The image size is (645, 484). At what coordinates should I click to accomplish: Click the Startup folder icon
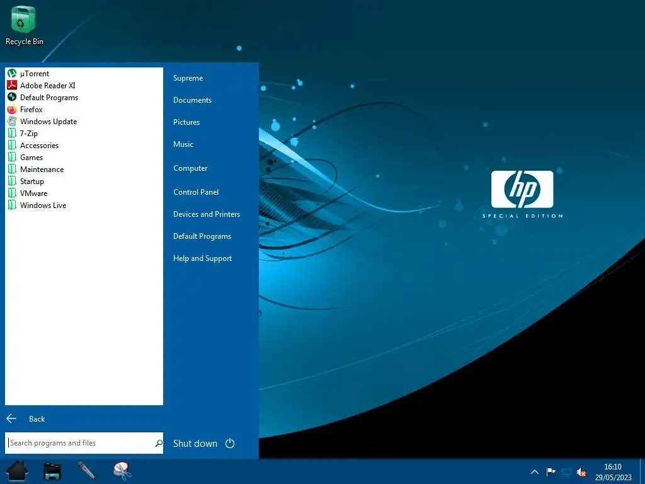[x=12, y=181]
